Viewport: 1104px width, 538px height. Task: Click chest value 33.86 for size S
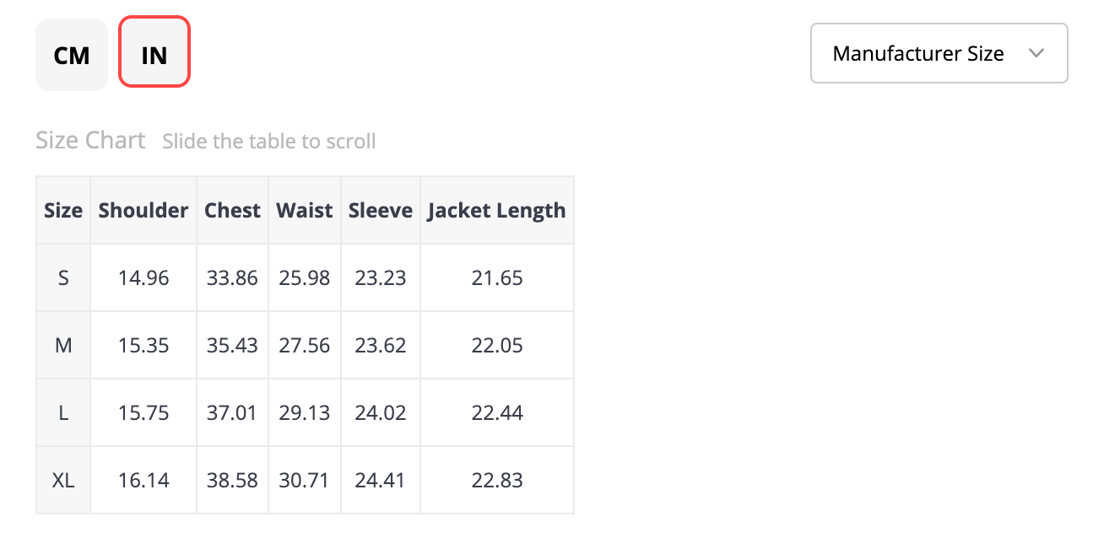232,277
